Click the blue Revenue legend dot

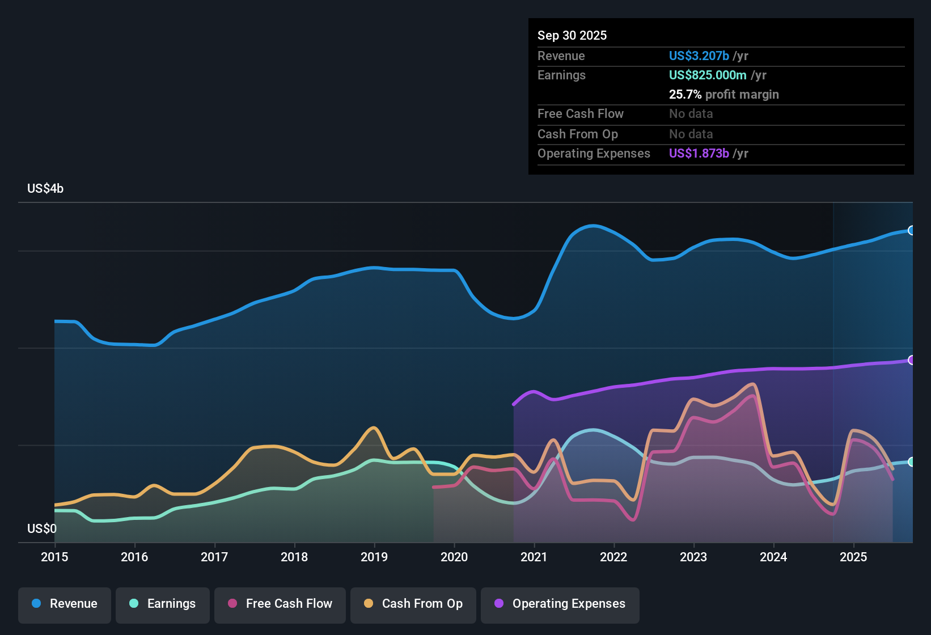coord(36,604)
